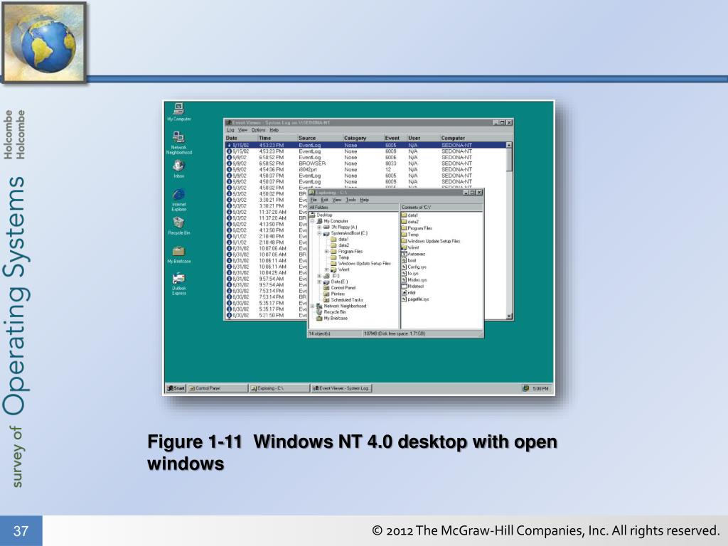Viewport: 728px width, 546px height.
Task: Select Msdos.sys file in Contents pane
Action: pos(414,280)
